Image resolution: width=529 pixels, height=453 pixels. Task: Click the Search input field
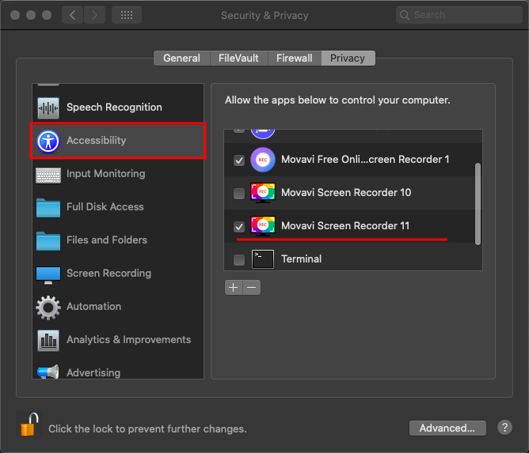459,15
